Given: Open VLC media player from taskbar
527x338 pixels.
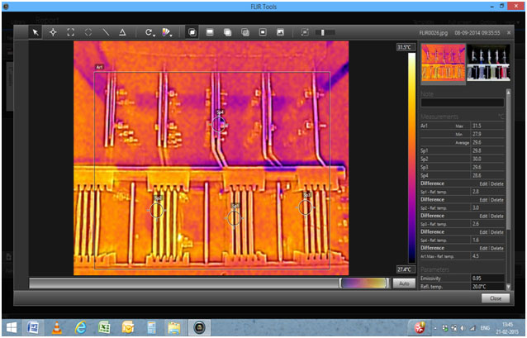Looking at the screenshot, I should click(57, 327).
